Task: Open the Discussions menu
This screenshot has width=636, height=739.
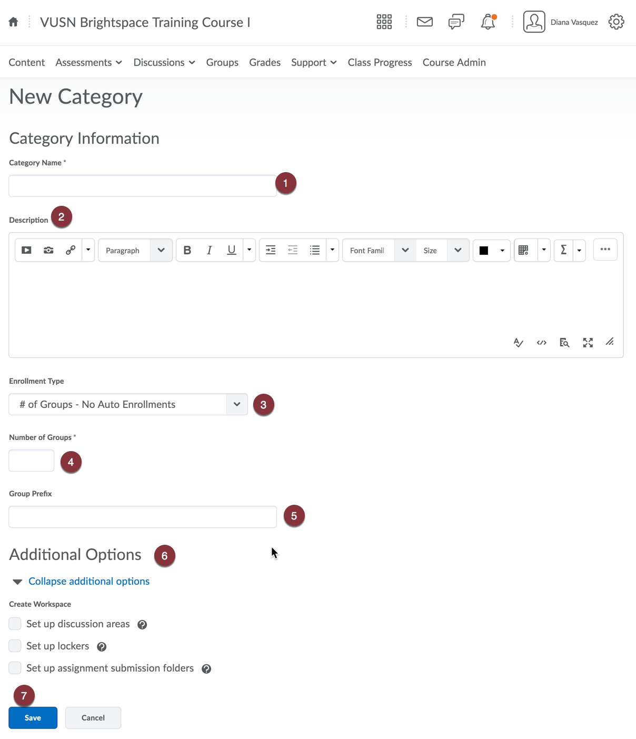Action: 164,62
